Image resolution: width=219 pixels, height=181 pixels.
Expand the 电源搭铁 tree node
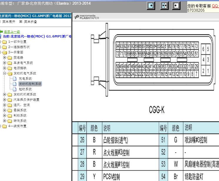click(x=5, y=68)
